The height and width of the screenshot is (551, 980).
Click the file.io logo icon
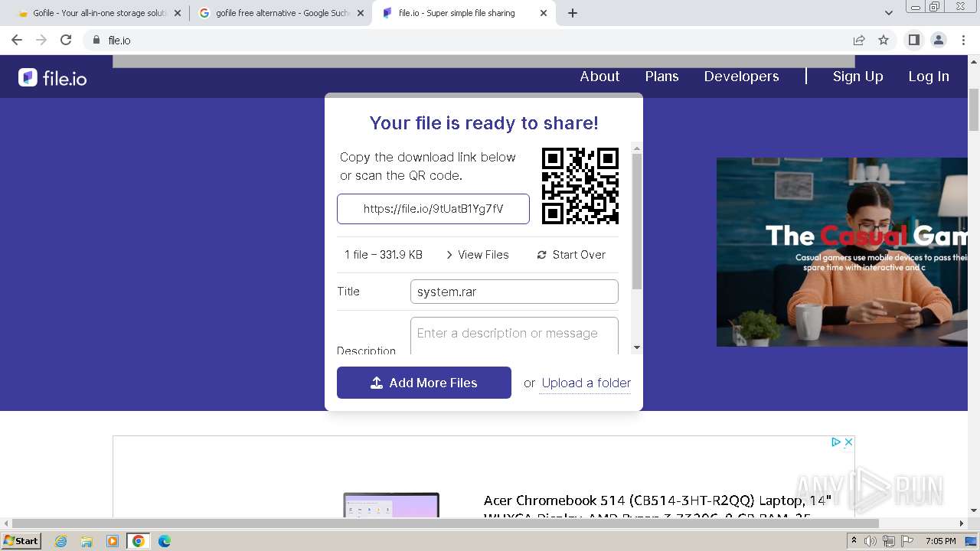(x=28, y=77)
